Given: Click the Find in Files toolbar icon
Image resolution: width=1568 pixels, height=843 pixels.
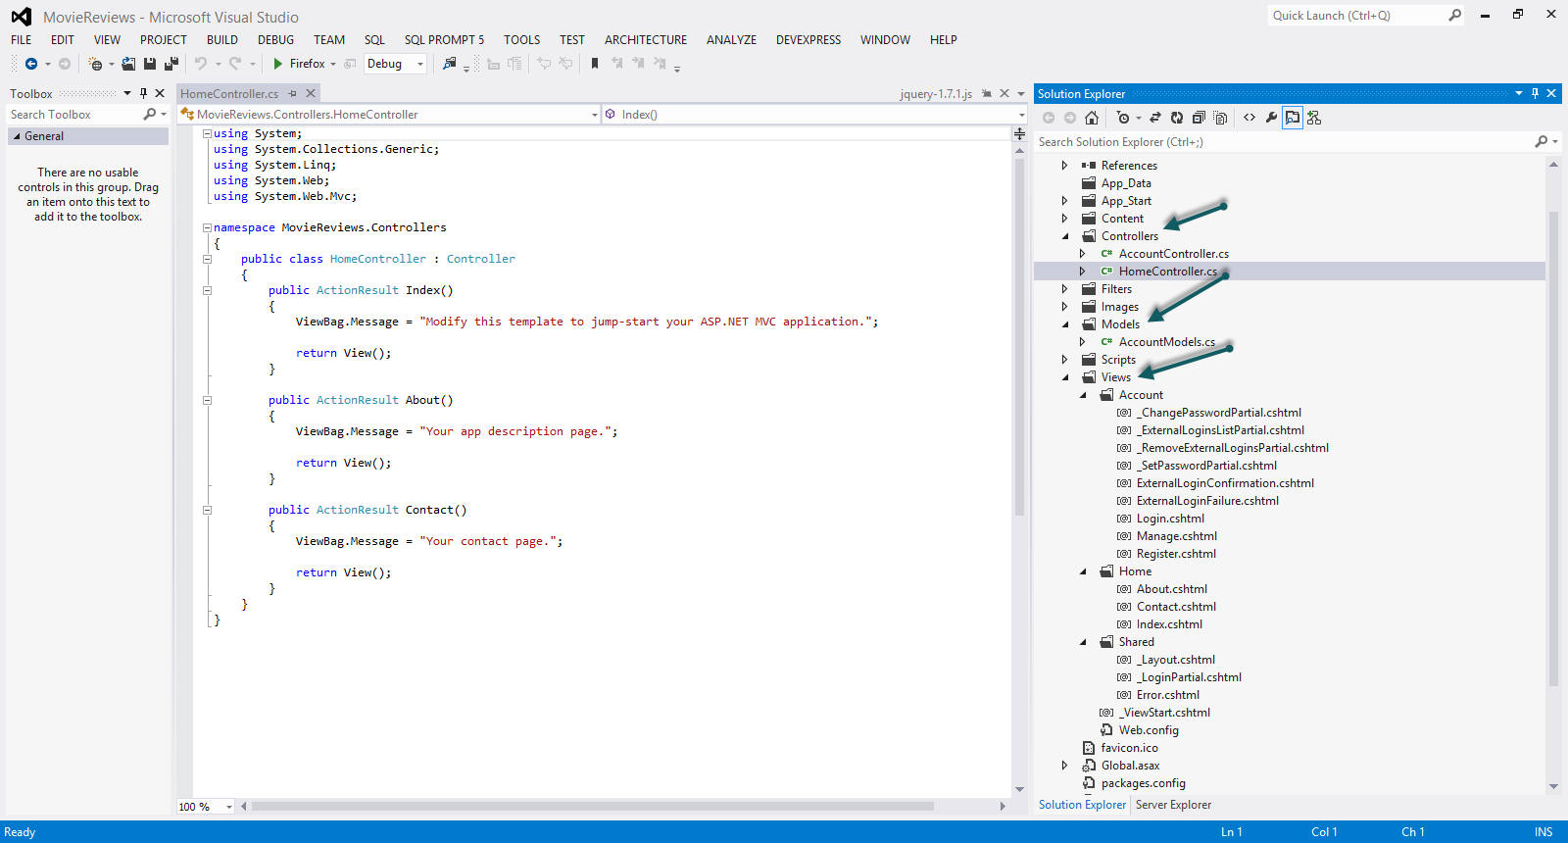Looking at the screenshot, I should pos(450,64).
